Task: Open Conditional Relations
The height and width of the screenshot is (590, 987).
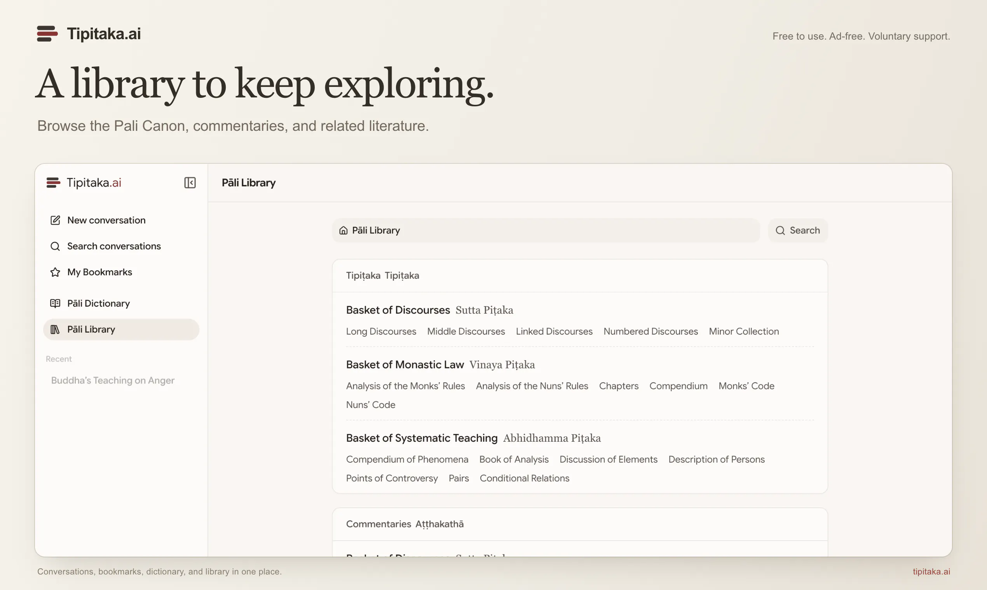Action: pyautogui.click(x=524, y=478)
